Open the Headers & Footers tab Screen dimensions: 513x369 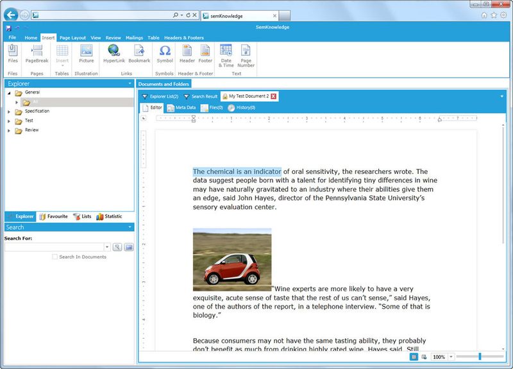tap(184, 38)
